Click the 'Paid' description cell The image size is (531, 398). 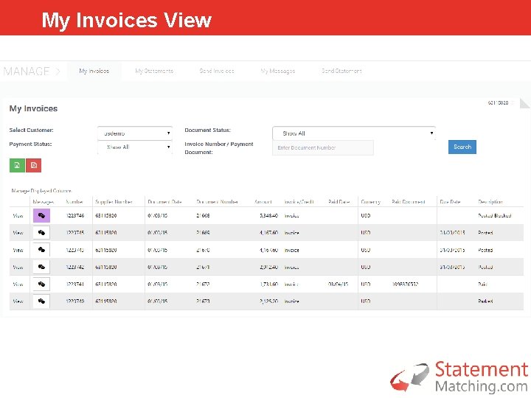click(x=482, y=284)
